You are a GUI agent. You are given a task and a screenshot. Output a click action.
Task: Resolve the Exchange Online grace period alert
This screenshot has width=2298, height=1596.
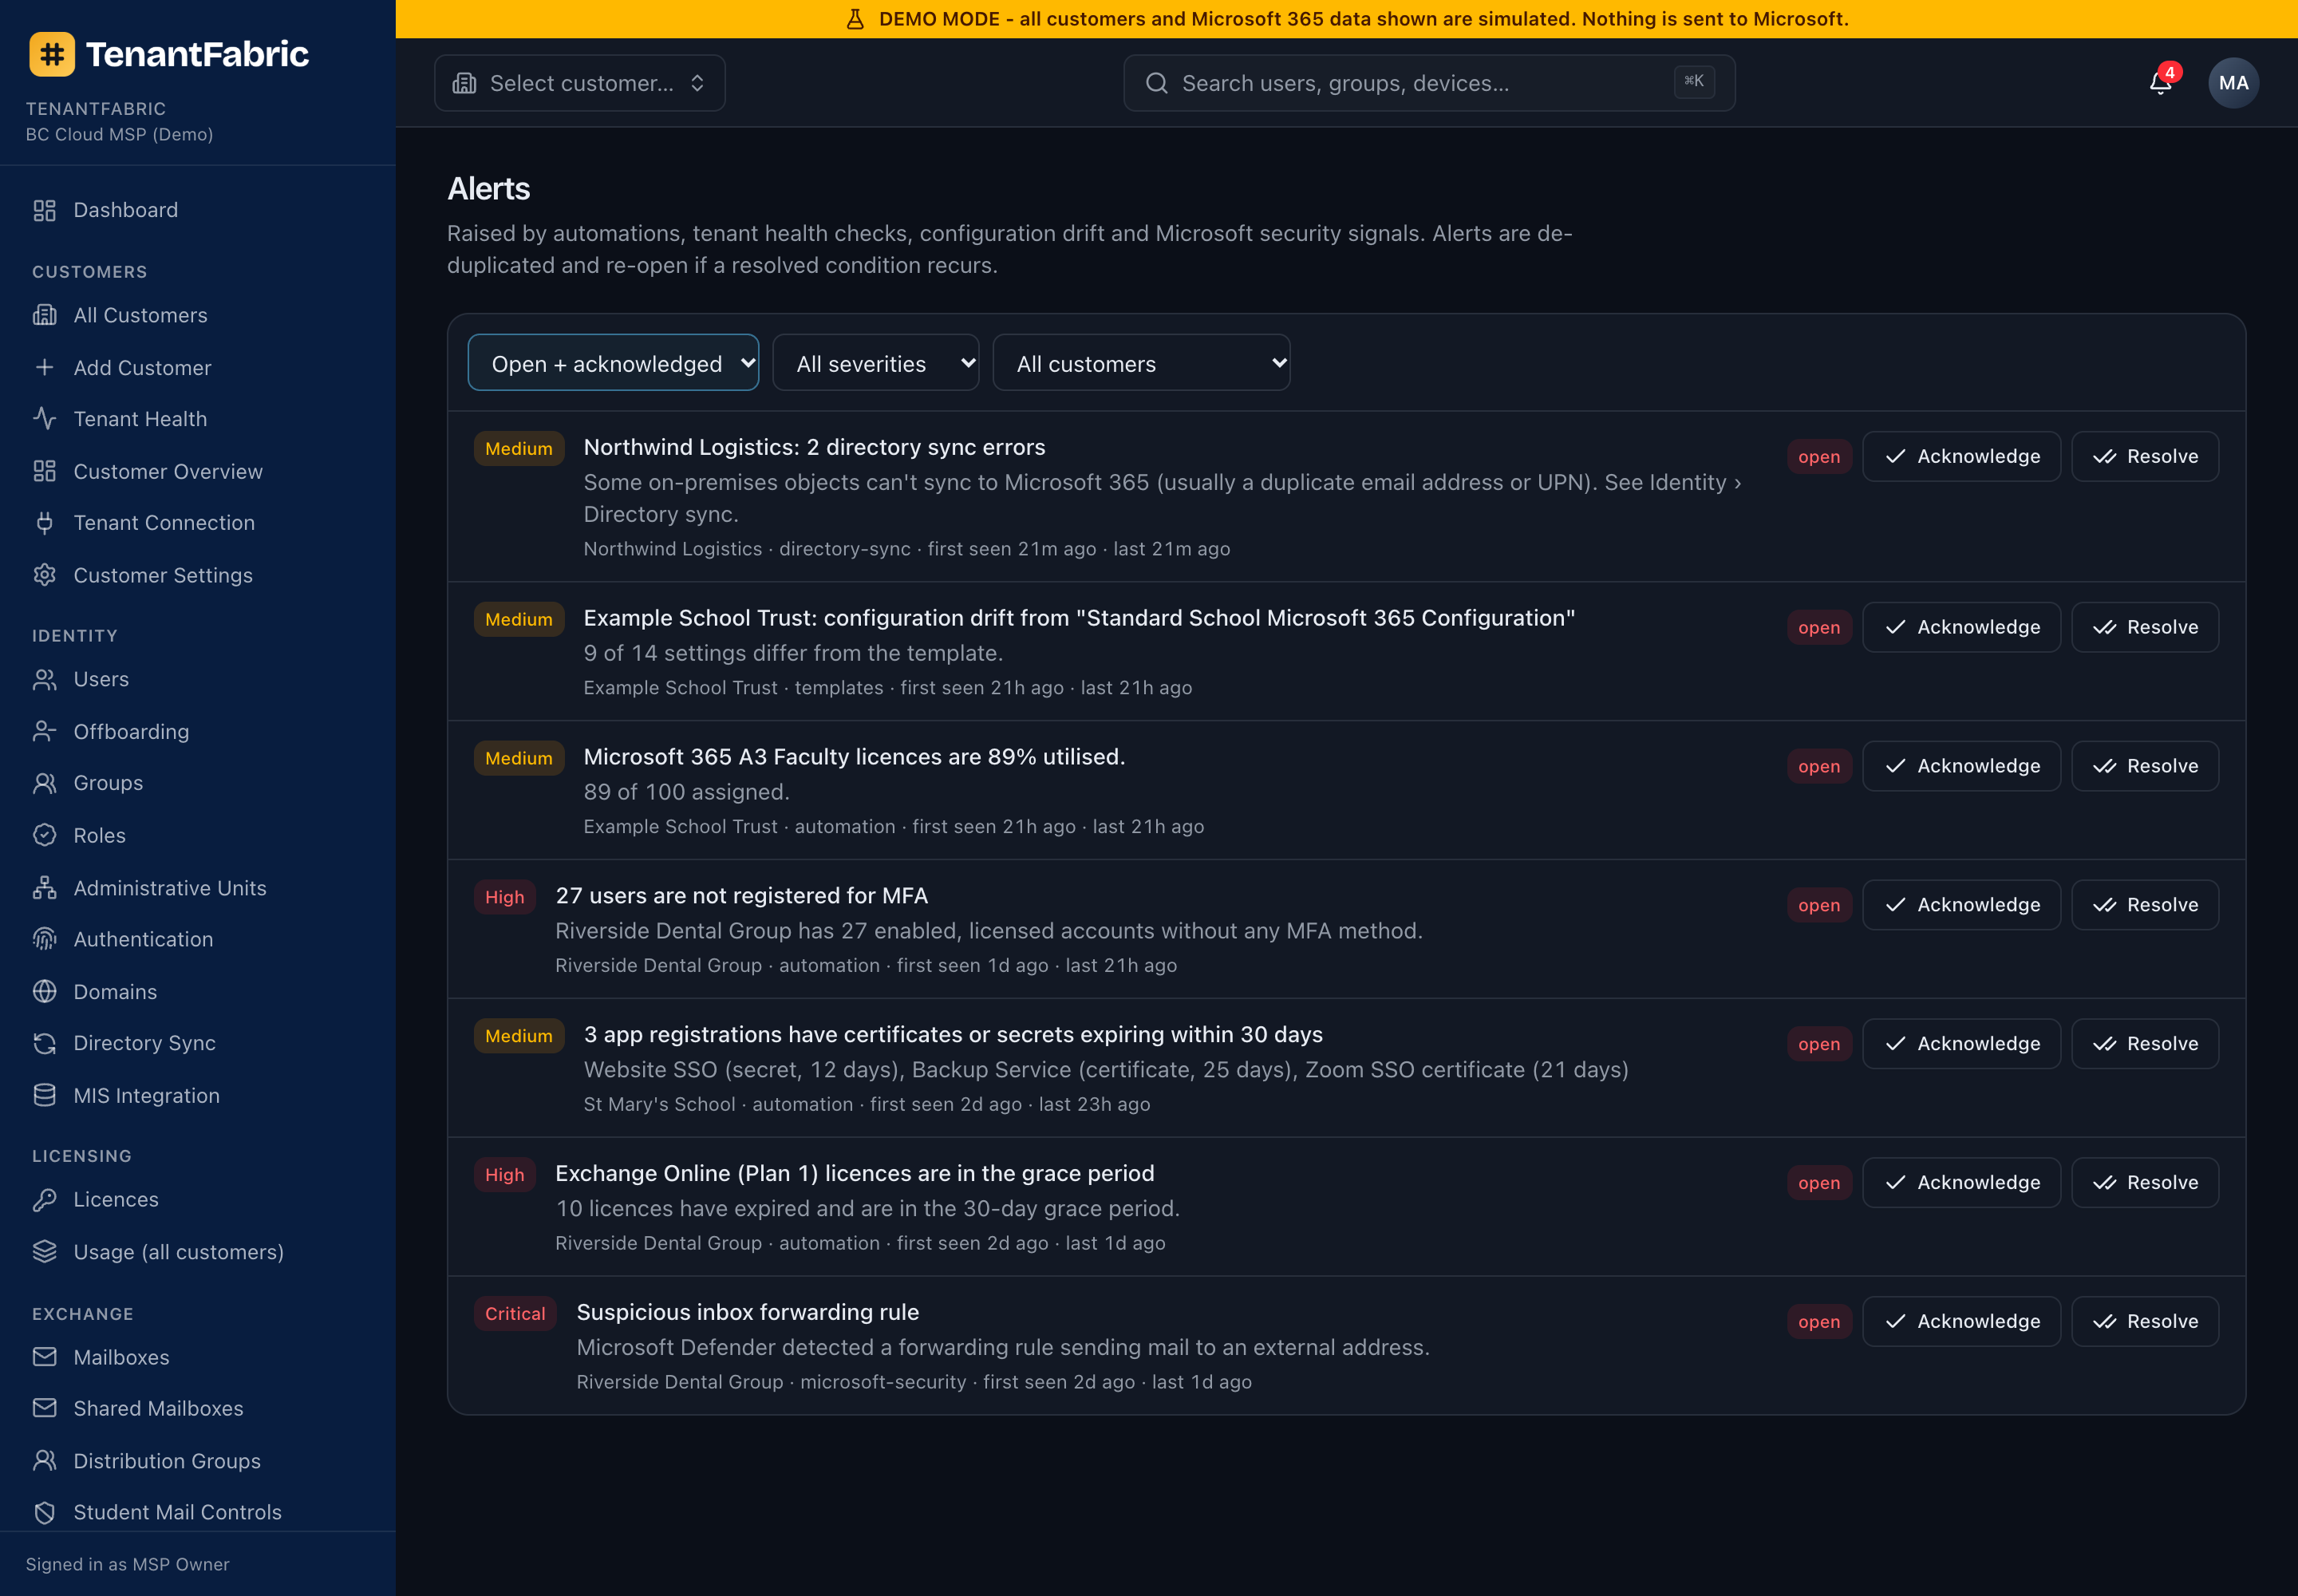(x=2145, y=1183)
